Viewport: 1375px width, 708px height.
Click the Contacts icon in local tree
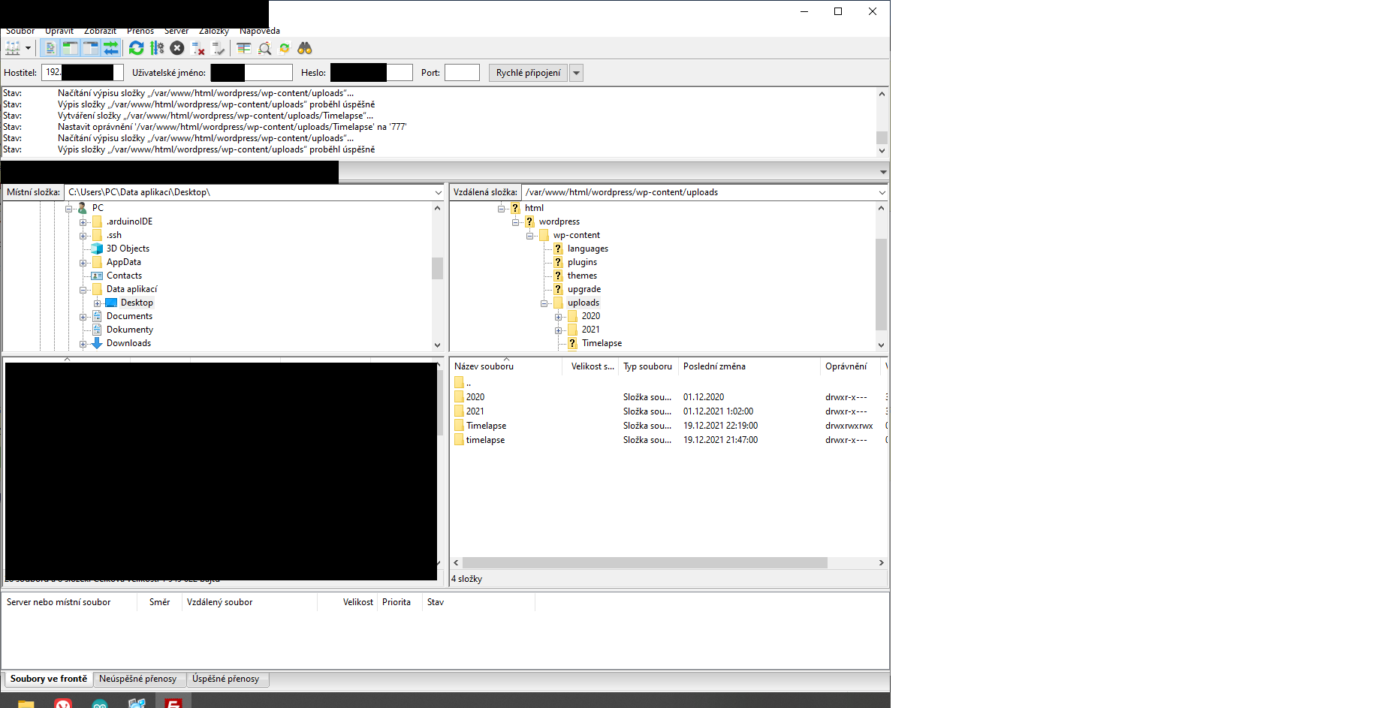(97, 276)
